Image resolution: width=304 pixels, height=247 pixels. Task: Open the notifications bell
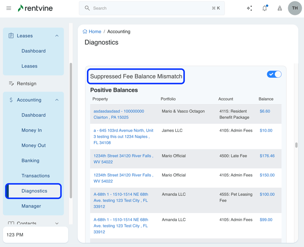tap(265, 8)
